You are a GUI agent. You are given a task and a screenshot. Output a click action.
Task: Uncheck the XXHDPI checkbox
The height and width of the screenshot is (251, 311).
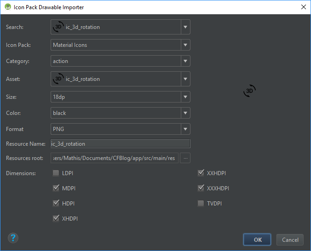pyautogui.click(x=201, y=173)
